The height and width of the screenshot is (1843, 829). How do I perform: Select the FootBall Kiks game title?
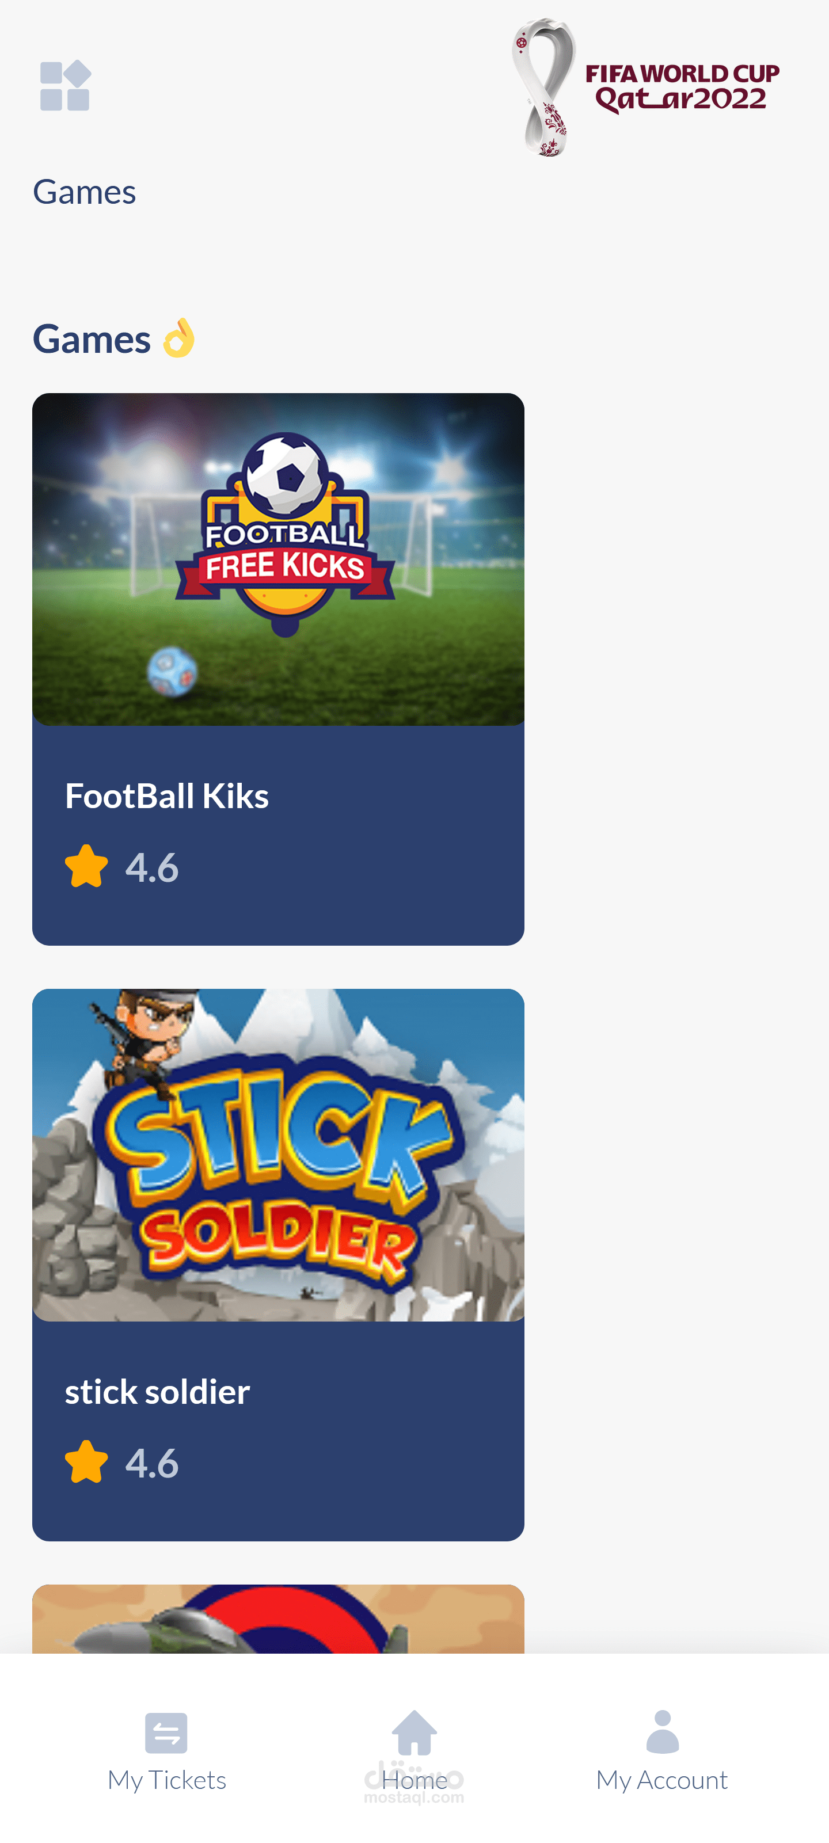coord(167,795)
